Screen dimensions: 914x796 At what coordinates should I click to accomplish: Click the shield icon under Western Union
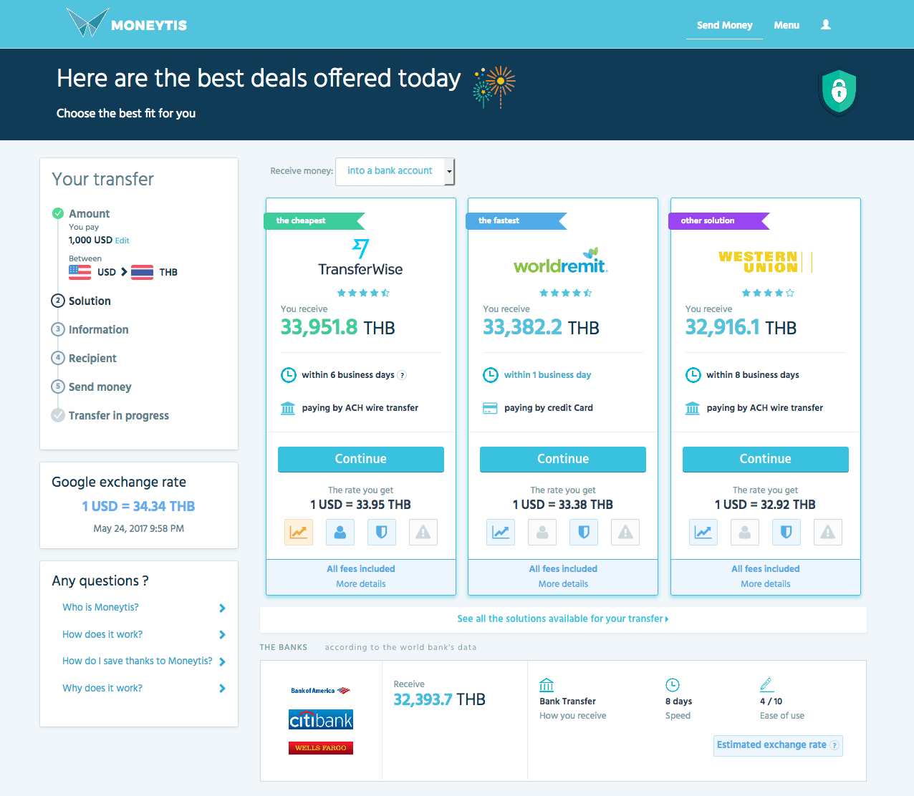point(786,532)
